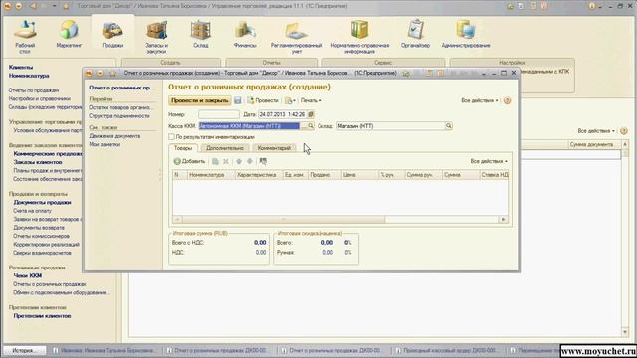637x358 pixels.
Task: Click the История button in bottom bar
Action: pyautogui.click(x=24, y=350)
